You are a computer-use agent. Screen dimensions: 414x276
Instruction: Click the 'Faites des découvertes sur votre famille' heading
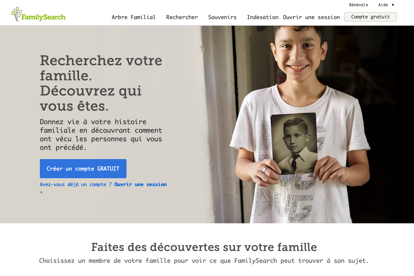coord(204,247)
